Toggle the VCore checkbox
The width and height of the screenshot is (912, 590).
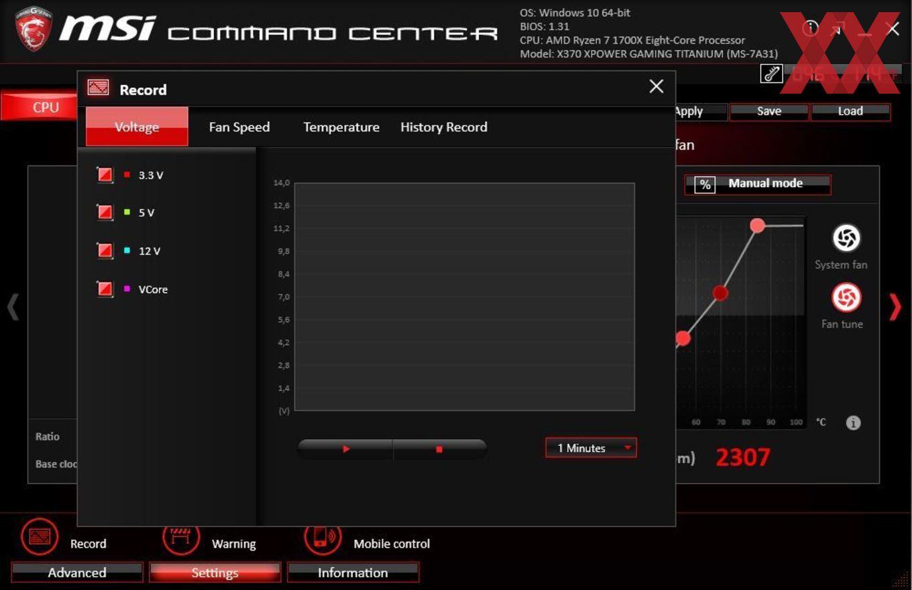pos(105,289)
